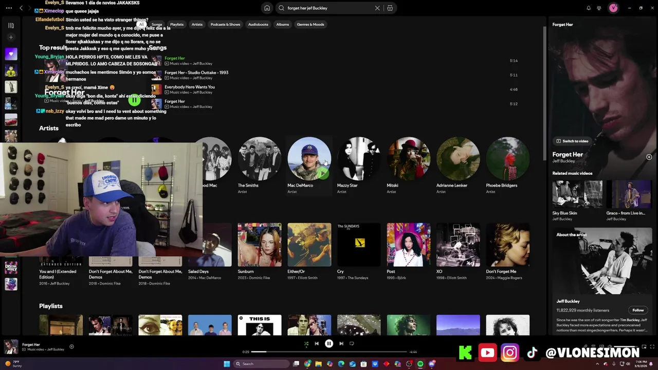Screen dimensions: 658x370
Task: Open the Browse icon beside search
Action: [x=390, y=8]
